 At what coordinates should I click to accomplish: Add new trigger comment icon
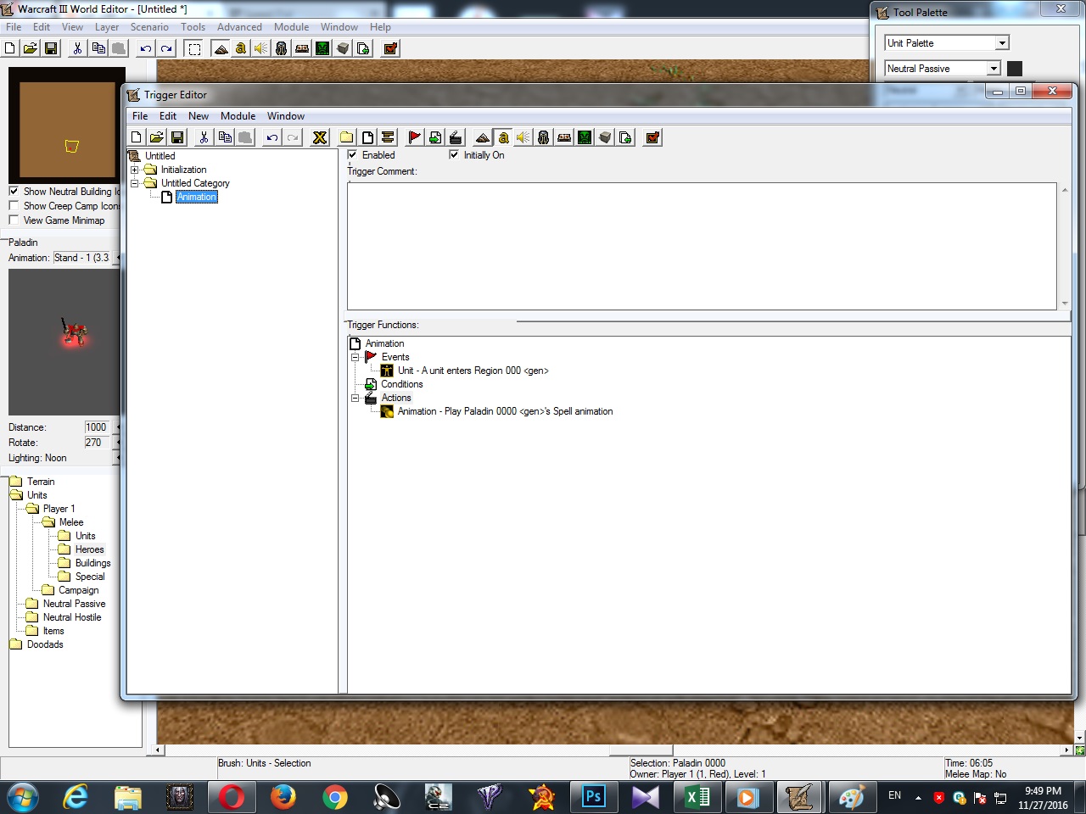[388, 137]
